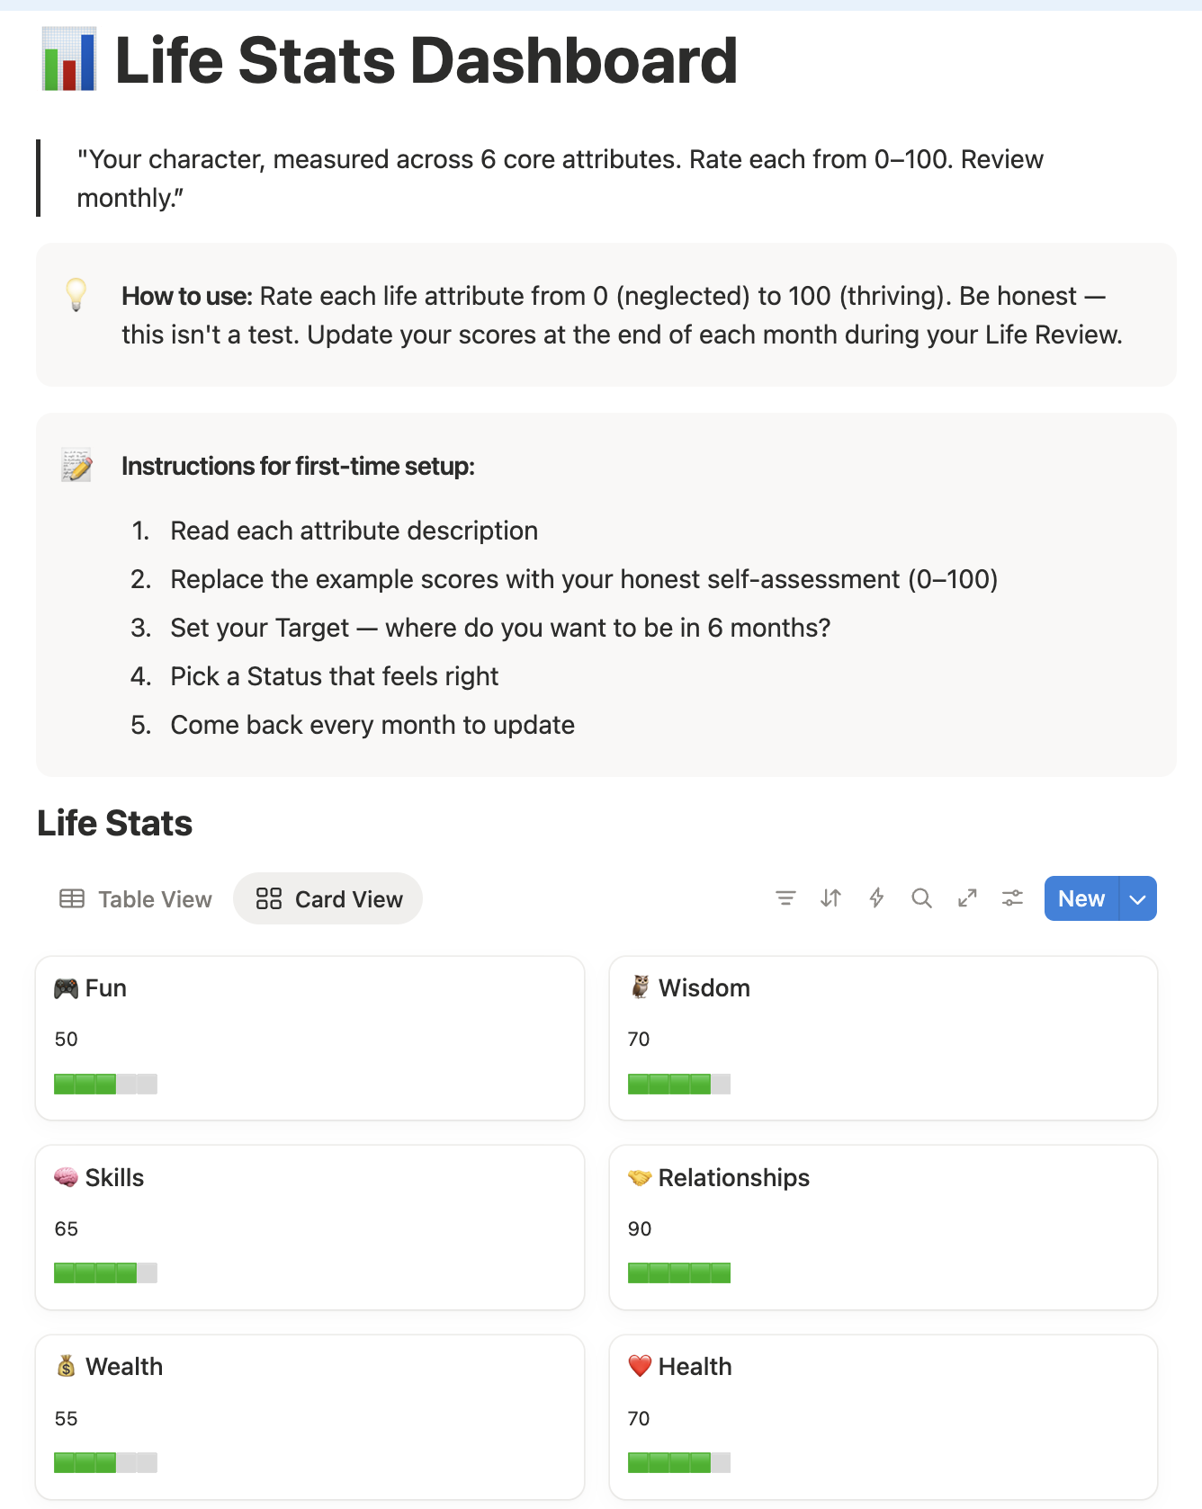This screenshot has width=1202, height=1509.
Task: Open view settings via the sliders icon
Action: [x=1012, y=897]
